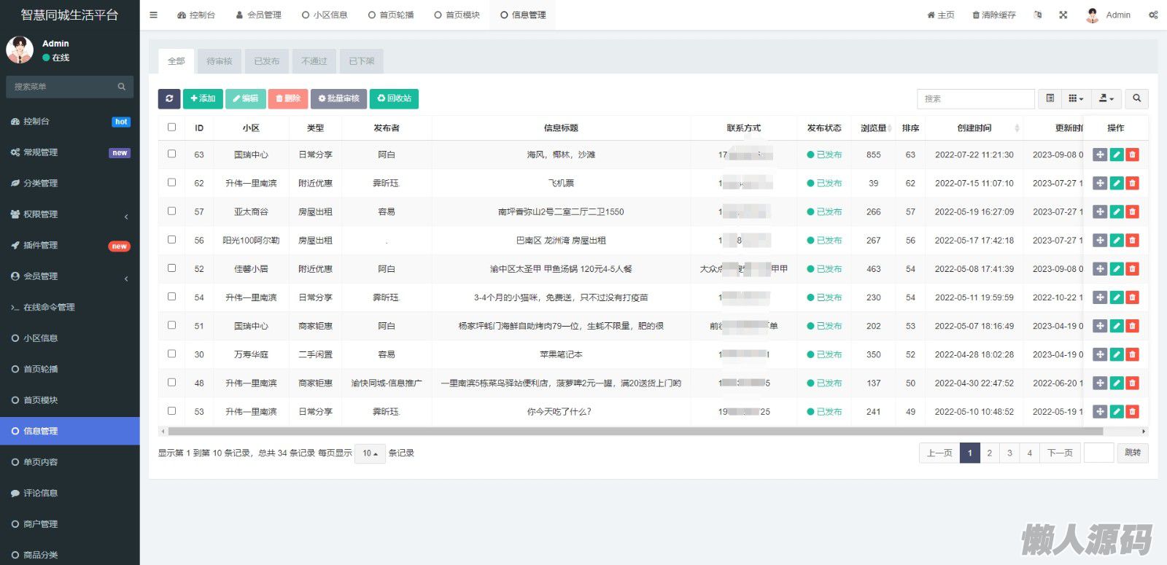1167x565 pixels.
Task: Click the table 搜索 input field
Action: coord(975,98)
